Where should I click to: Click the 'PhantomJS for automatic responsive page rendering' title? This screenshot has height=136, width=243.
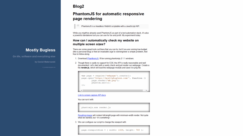(x=108, y=16)
